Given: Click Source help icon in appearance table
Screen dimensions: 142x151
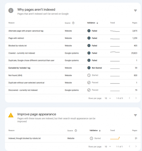Looking at the screenshot, I should tap(76, 131).
